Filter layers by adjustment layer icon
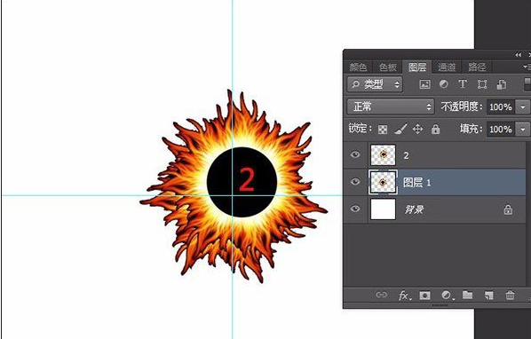531x339 pixels. 443,84
